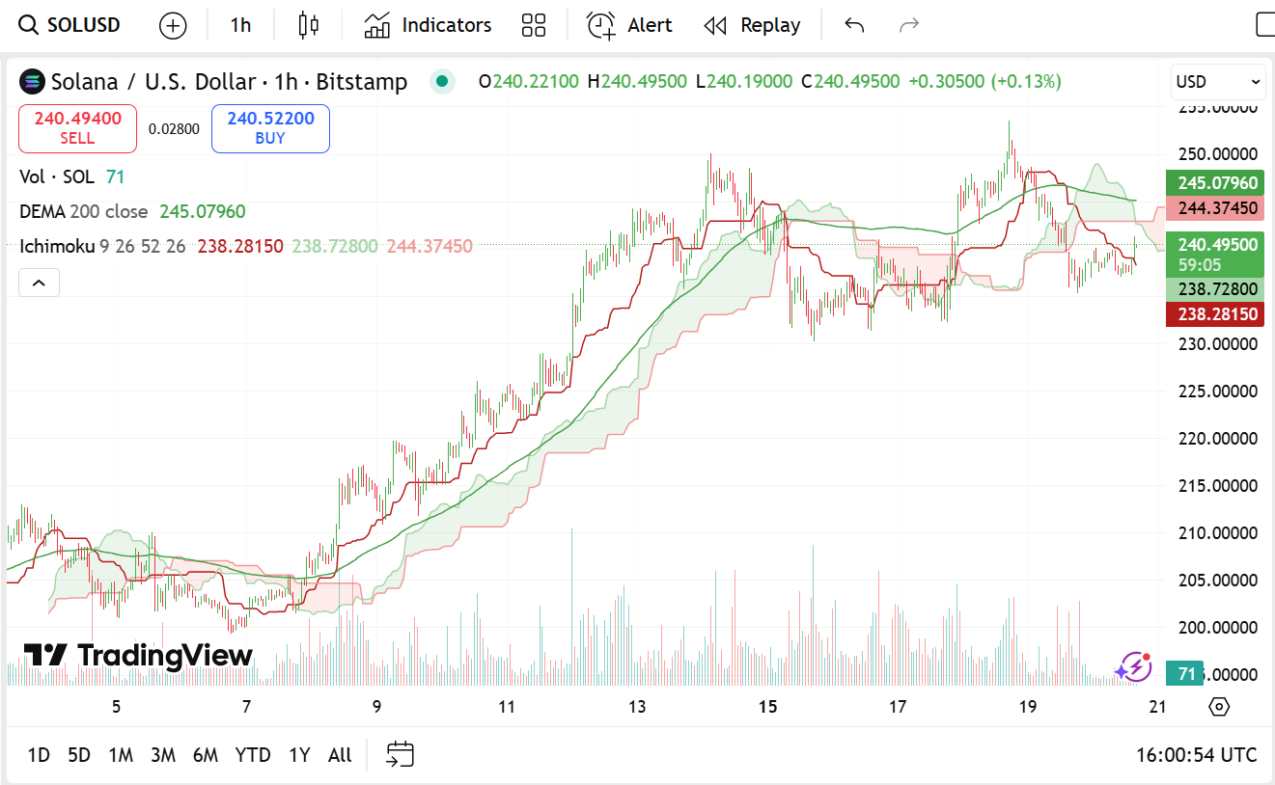1275x785 pixels.
Task: Click the SELL 240.49400 button
Action: (77, 128)
